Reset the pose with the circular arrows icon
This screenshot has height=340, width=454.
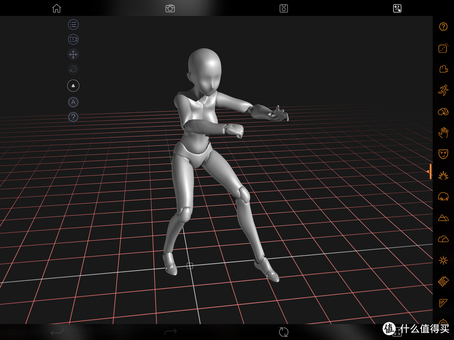pyautogui.click(x=283, y=332)
